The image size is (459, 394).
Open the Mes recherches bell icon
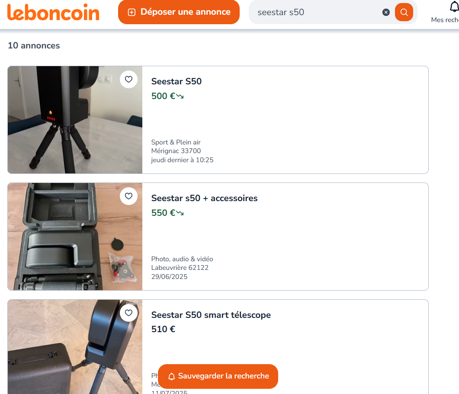[x=454, y=8]
